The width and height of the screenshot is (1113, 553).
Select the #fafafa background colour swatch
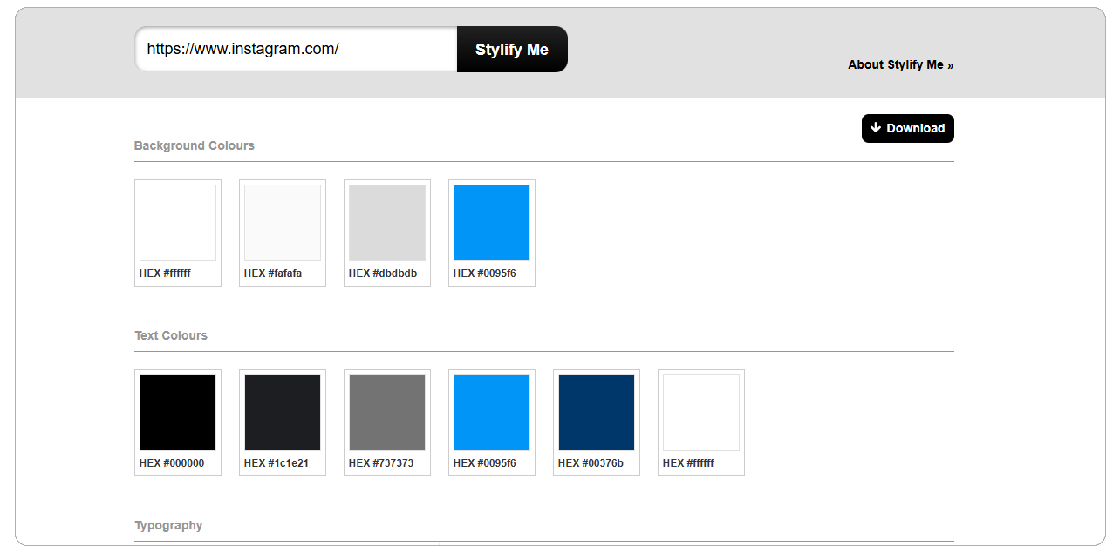point(283,223)
